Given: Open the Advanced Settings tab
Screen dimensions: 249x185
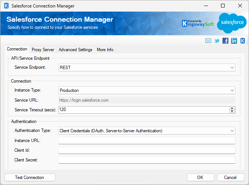Looking at the screenshot, I should pos(75,50).
